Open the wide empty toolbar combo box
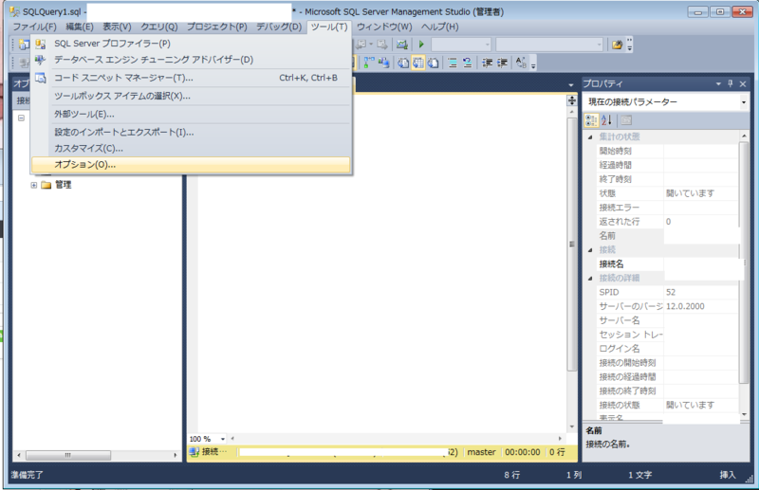This screenshot has width=759, height=490. [x=549, y=45]
